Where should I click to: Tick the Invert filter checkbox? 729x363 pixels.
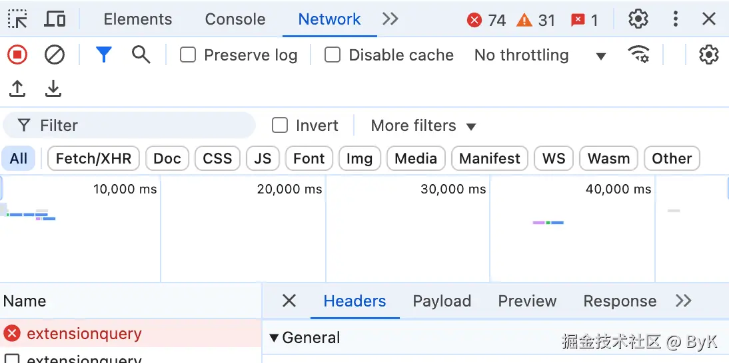coord(281,126)
